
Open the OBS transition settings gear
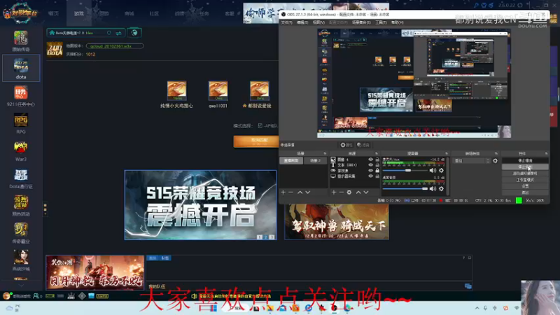pos(495,161)
